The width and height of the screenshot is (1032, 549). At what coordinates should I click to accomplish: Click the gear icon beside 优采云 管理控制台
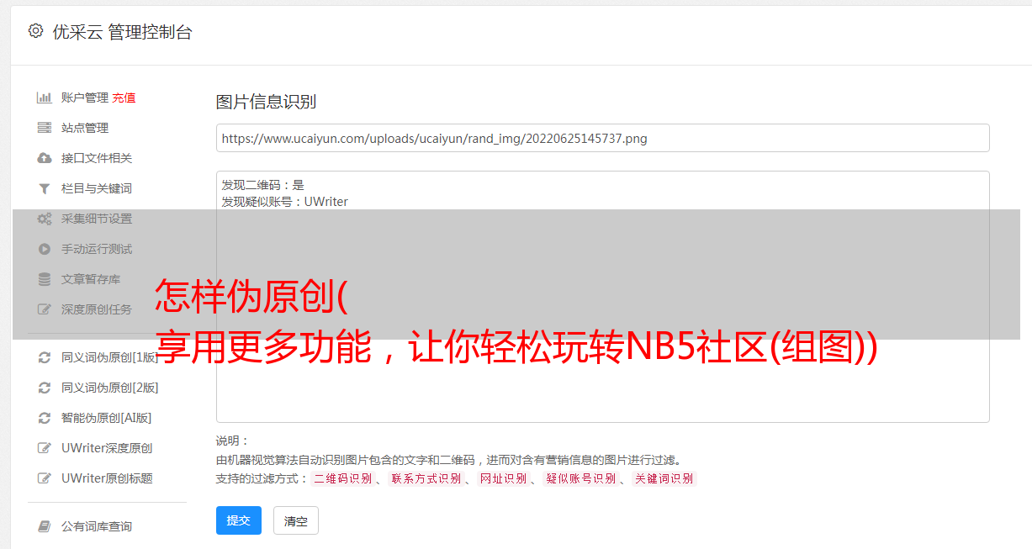point(35,31)
